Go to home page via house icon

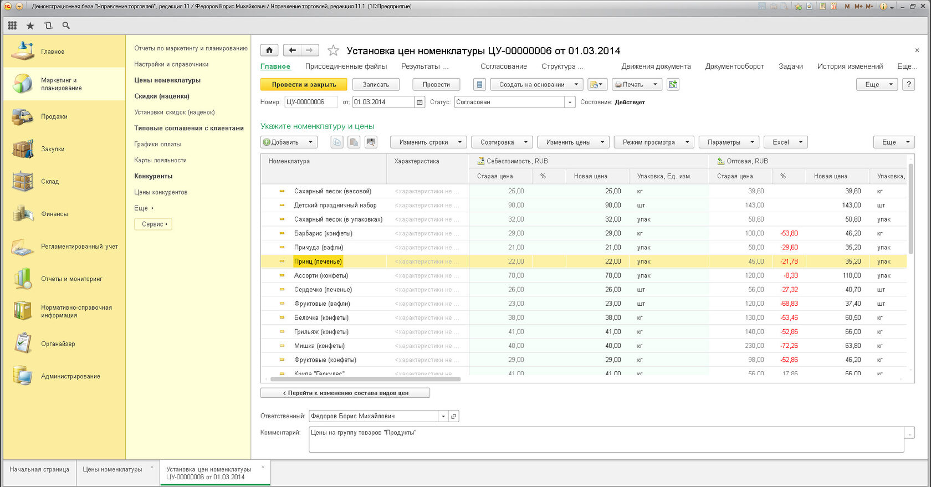tap(269, 50)
